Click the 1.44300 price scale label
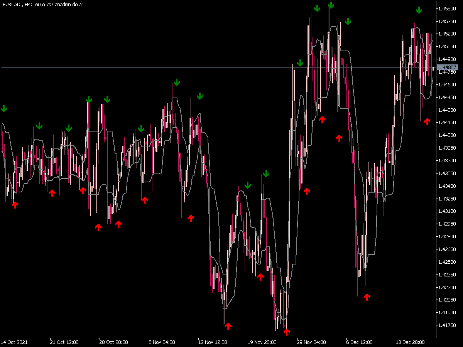The height and width of the screenshot is (347, 463). 447,110
